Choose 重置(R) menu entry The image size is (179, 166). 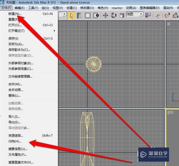point(32,20)
